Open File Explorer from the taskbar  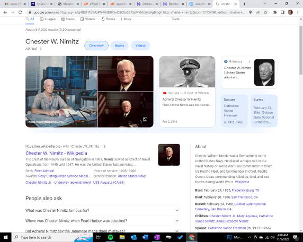point(122,237)
